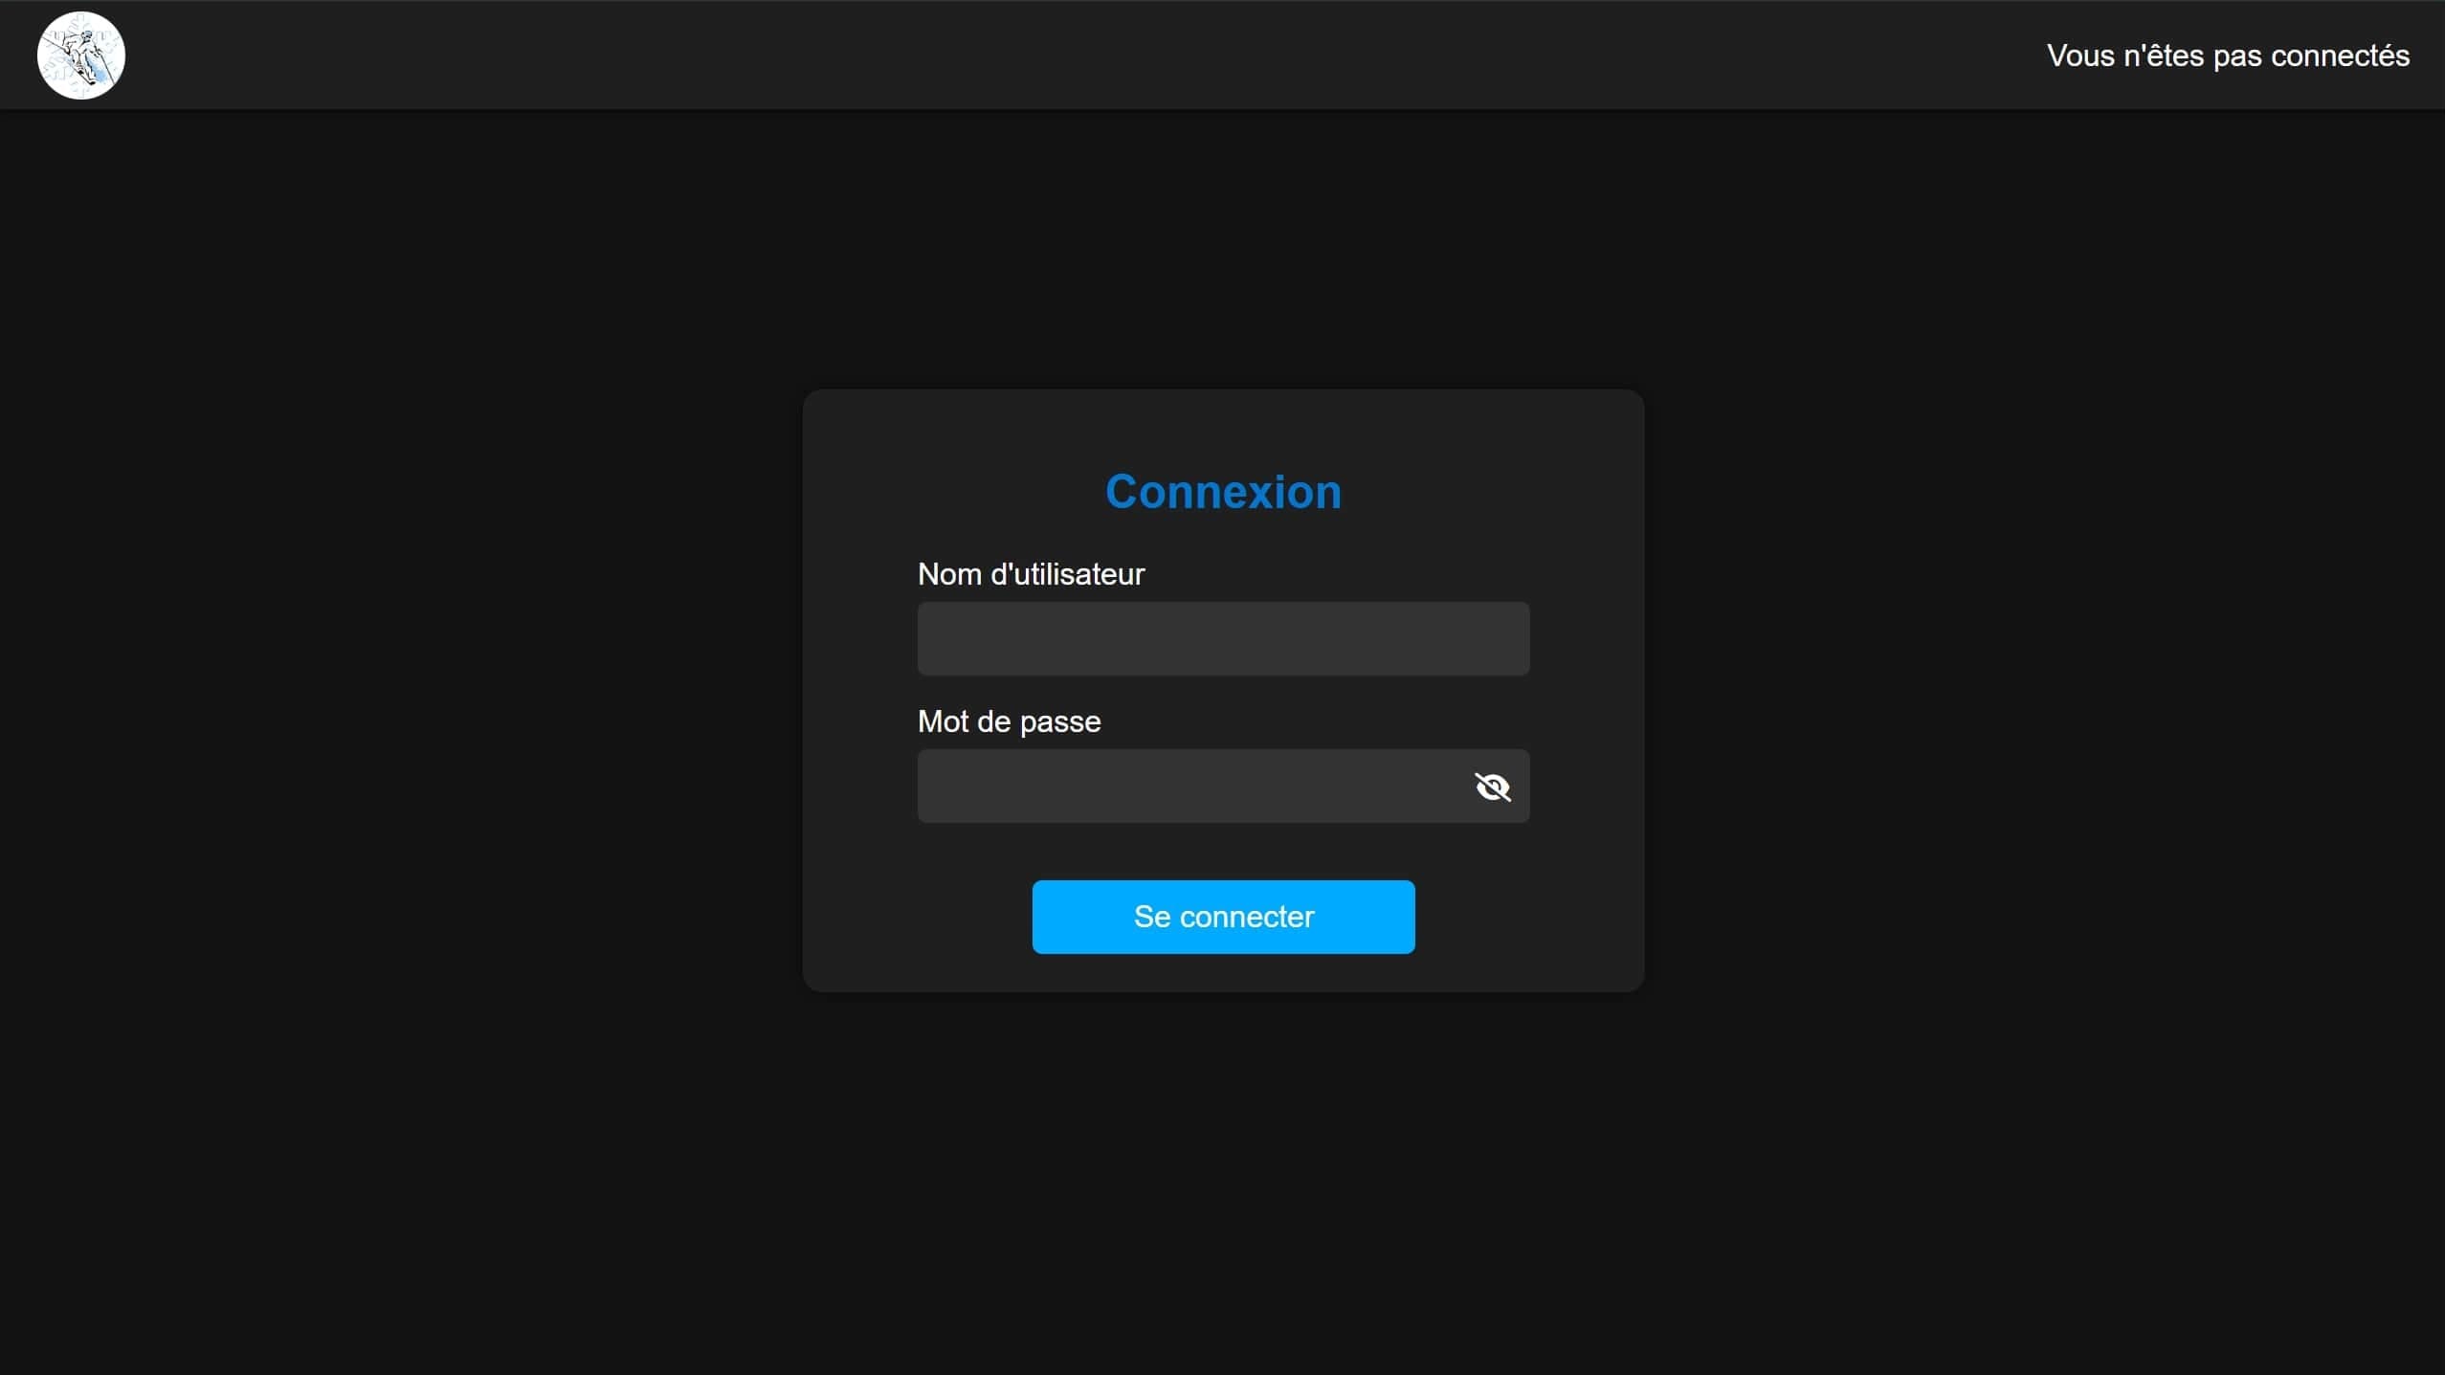The height and width of the screenshot is (1375, 2445).
Task: Focus the Mot de passe input field
Action: (1187, 787)
